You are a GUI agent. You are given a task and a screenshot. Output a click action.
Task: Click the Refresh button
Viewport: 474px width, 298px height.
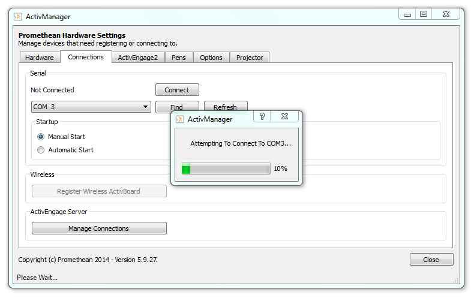click(x=225, y=107)
